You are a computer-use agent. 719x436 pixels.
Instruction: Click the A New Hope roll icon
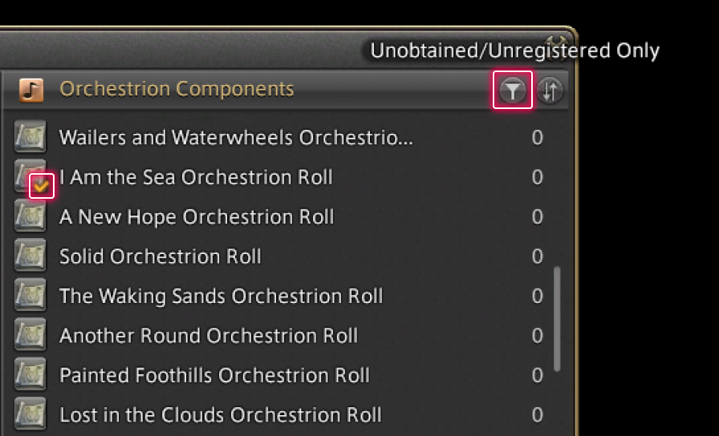tap(30, 216)
